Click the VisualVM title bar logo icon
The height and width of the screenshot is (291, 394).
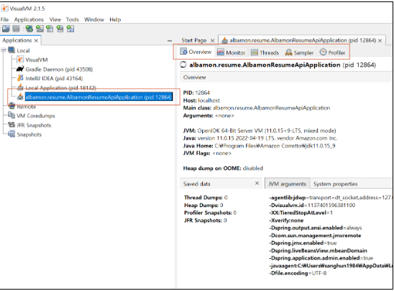(4, 8)
